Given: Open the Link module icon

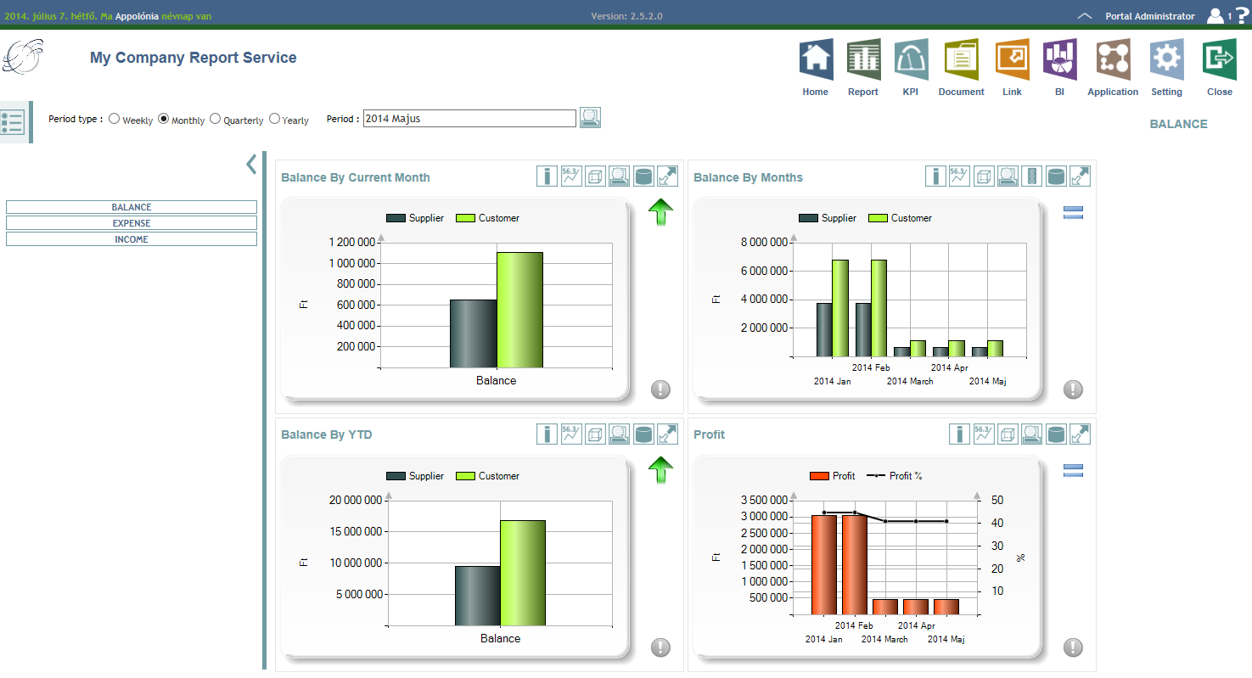Looking at the screenshot, I should pyautogui.click(x=1012, y=59).
